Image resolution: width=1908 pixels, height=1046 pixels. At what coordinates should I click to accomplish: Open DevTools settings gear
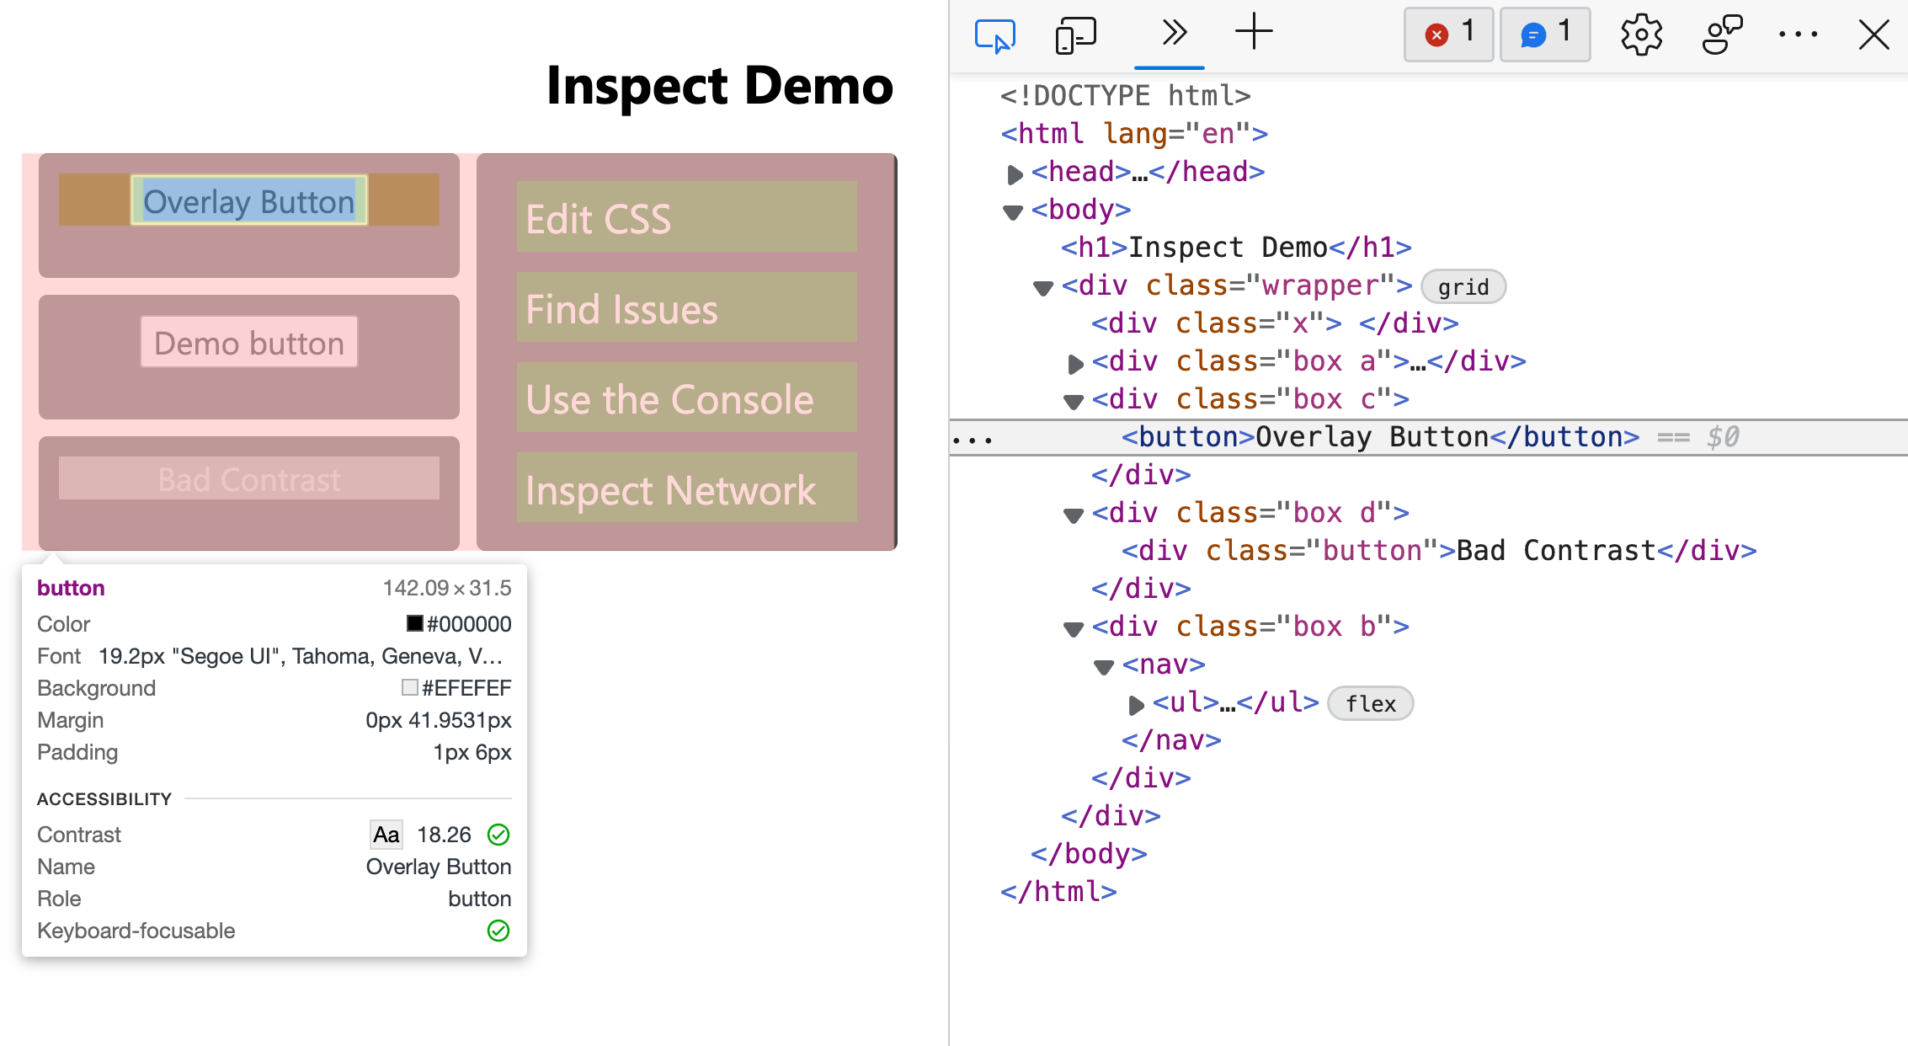(1641, 35)
